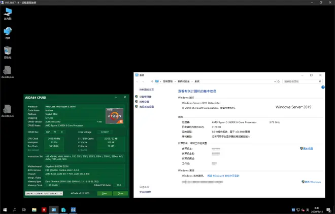Open the network status tray icon

click(298, 210)
